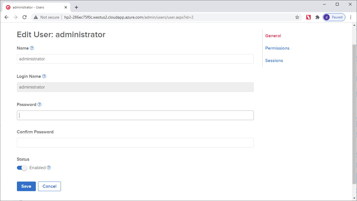This screenshot has width=357, height=201.
Task: Open the Name field help tooltip
Action: (32, 48)
